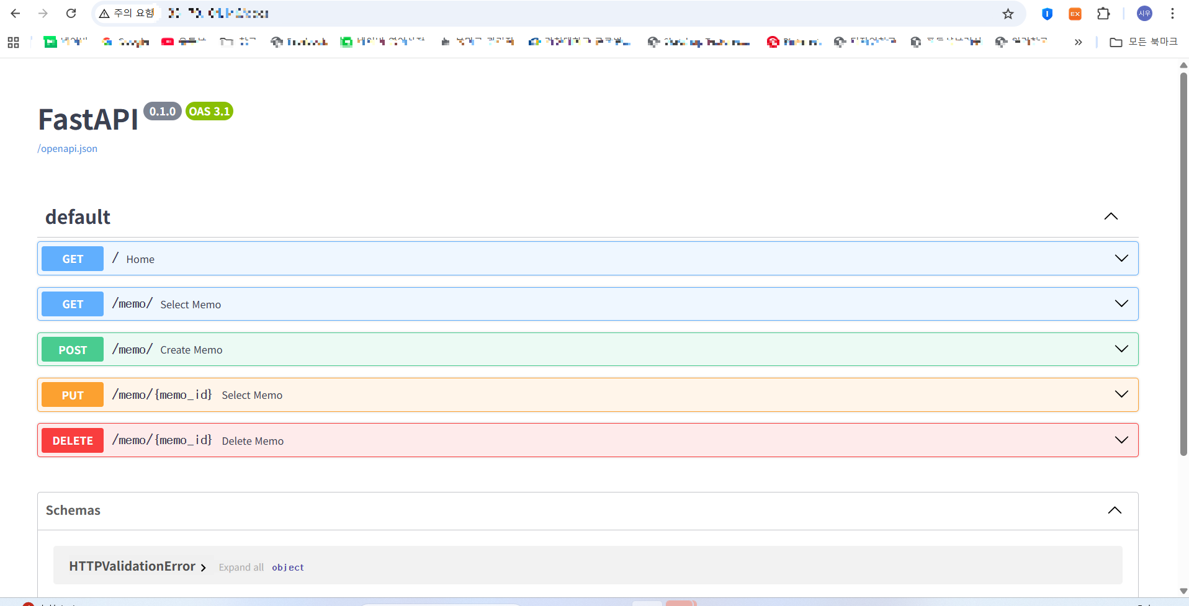Expand the HTTPValidationError schema arrow
Image resolution: width=1189 pixels, height=606 pixels.
[x=203, y=568]
